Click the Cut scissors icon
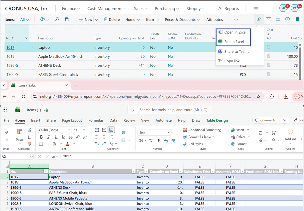304x211 pixels. [30, 130]
